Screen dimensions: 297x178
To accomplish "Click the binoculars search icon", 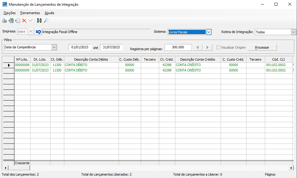I will pos(39,20).
